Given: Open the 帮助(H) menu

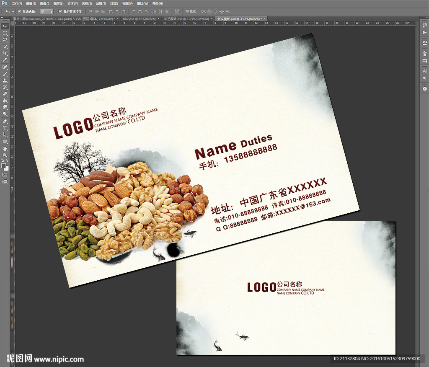Looking at the screenshot, I should tap(158, 3).
